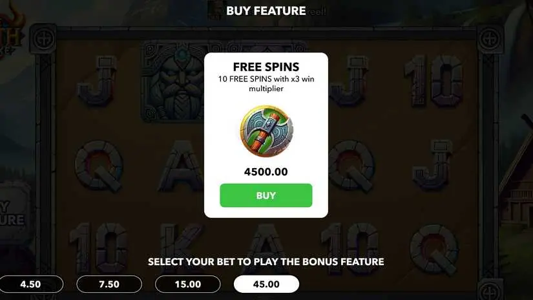
Task: Click the FREE SPINS card heading
Action: (x=266, y=67)
